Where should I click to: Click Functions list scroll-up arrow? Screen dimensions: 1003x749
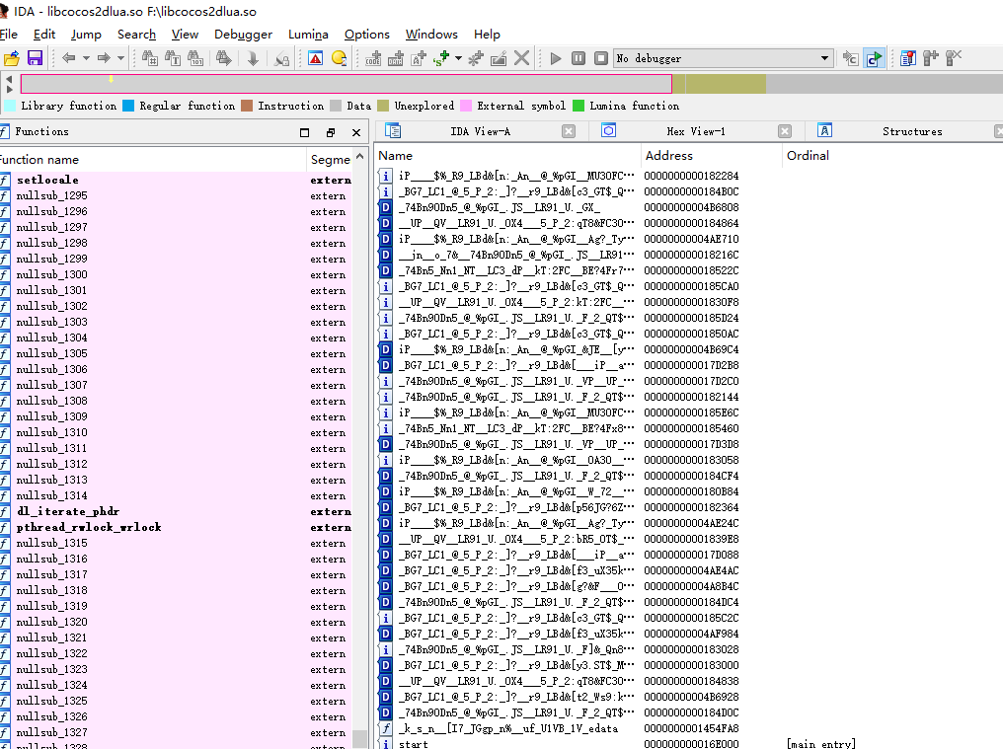pos(360,156)
